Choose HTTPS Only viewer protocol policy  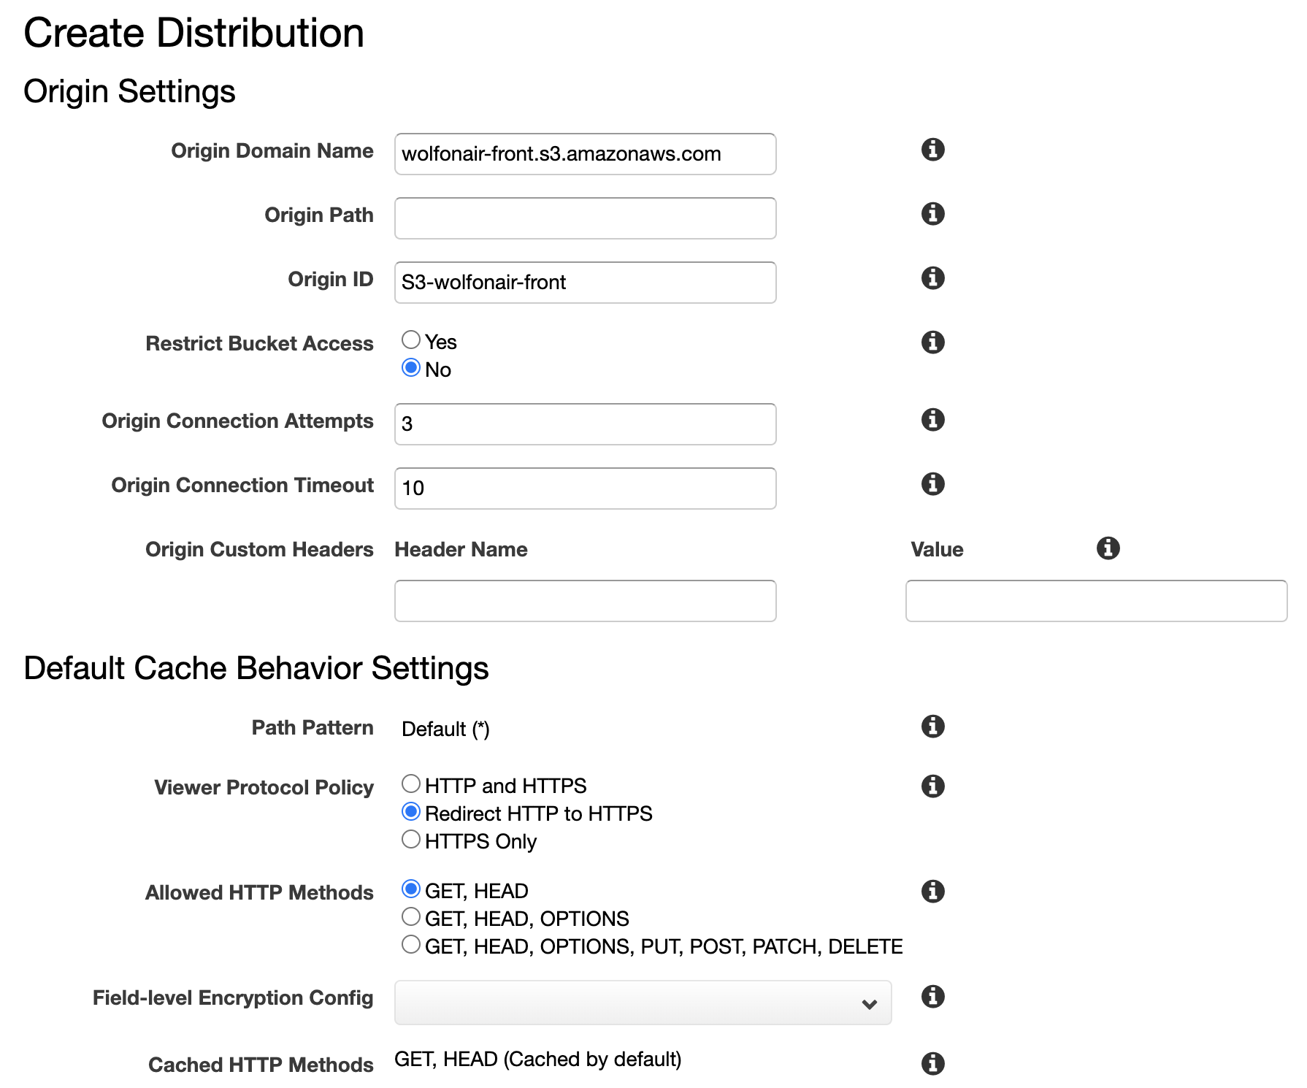pos(411,839)
